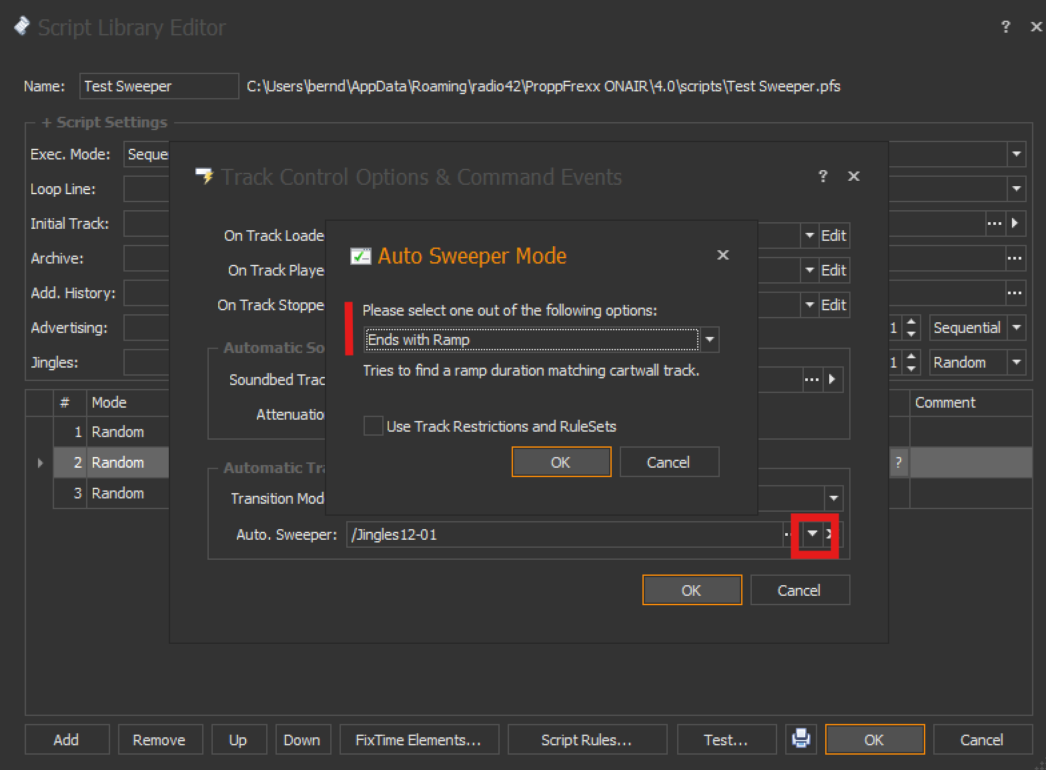
Task: Click the Name field containing Test Sweeper
Action: (159, 86)
